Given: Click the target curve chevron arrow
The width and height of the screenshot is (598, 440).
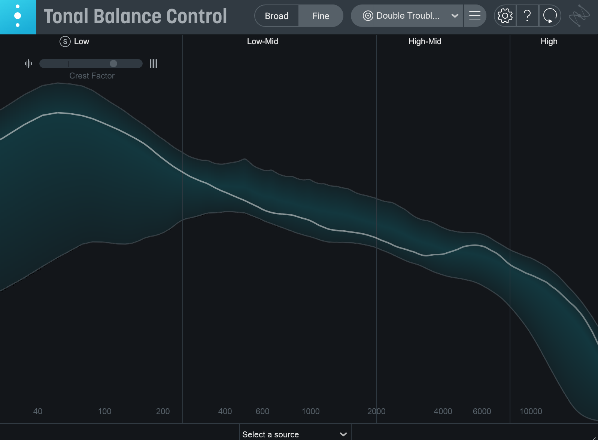Looking at the screenshot, I should pyautogui.click(x=455, y=16).
